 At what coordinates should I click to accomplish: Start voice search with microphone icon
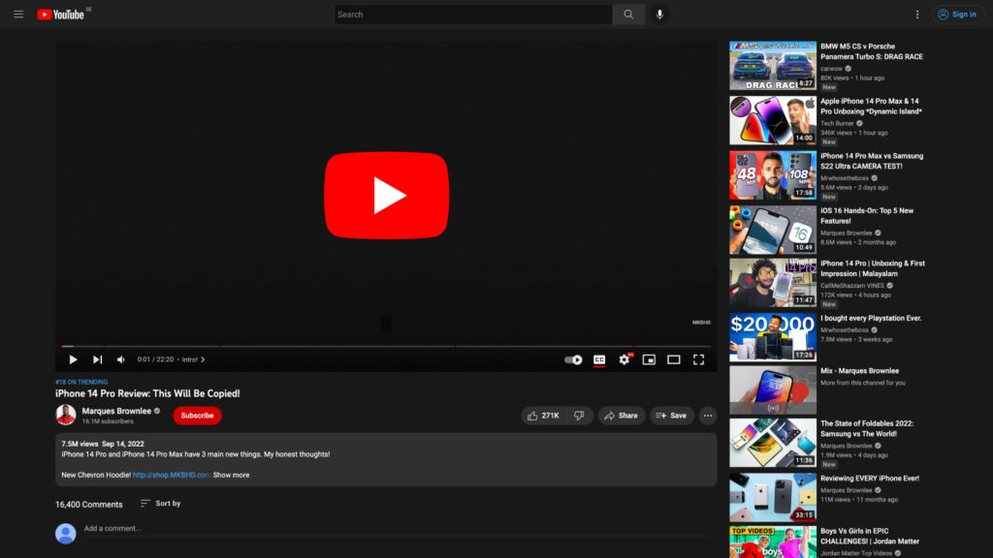[659, 15]
